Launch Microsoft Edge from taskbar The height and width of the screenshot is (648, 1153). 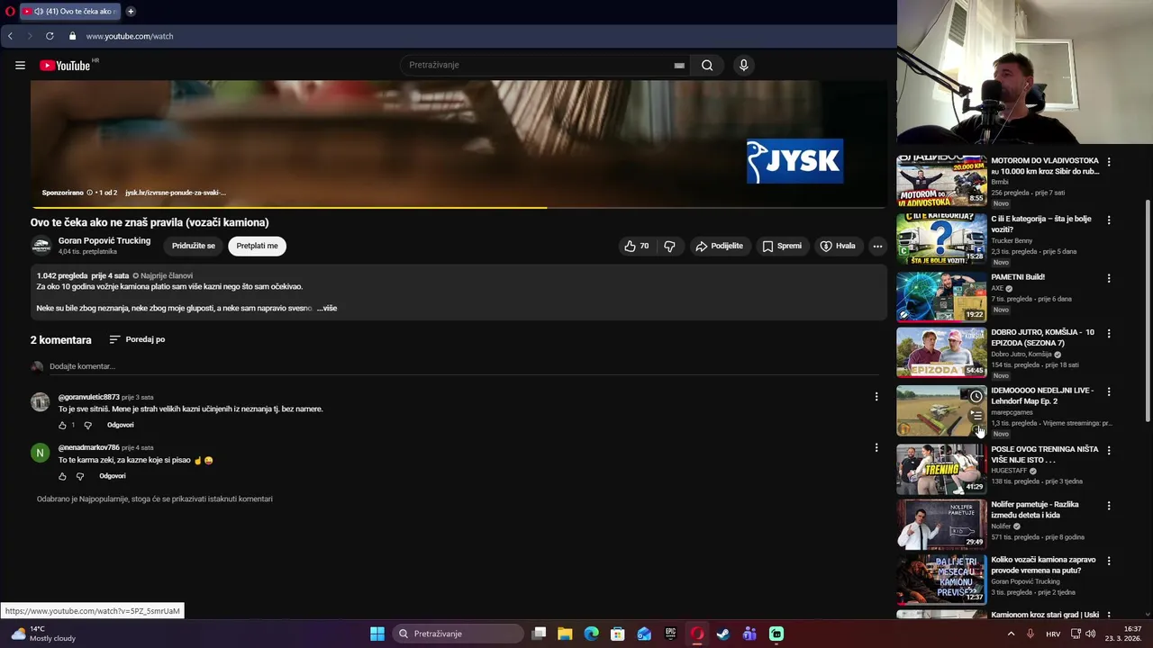coord(591,634)
